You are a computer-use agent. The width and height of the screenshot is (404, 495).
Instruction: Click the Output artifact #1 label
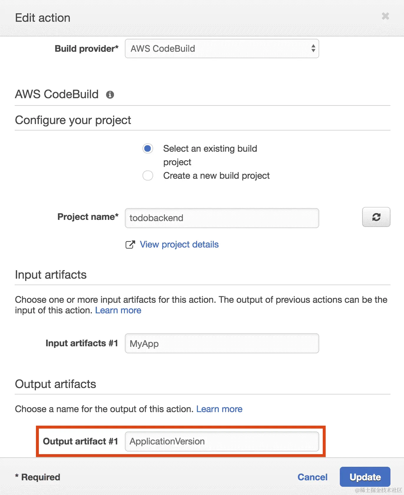pyautogui.click(x=80, y=442)
